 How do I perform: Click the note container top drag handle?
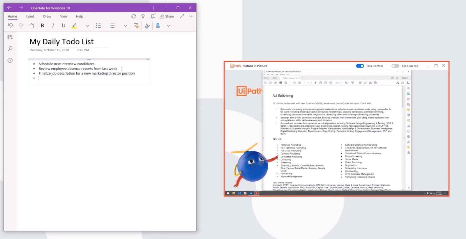click(89, 59)
